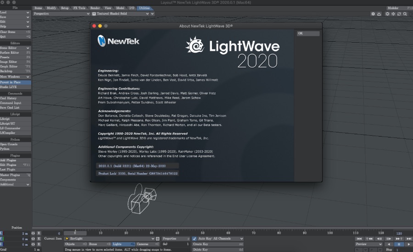Screen dimensions: 413x252
Task: Open the Save dropdown menu
Action: click(x=15, y=17)
